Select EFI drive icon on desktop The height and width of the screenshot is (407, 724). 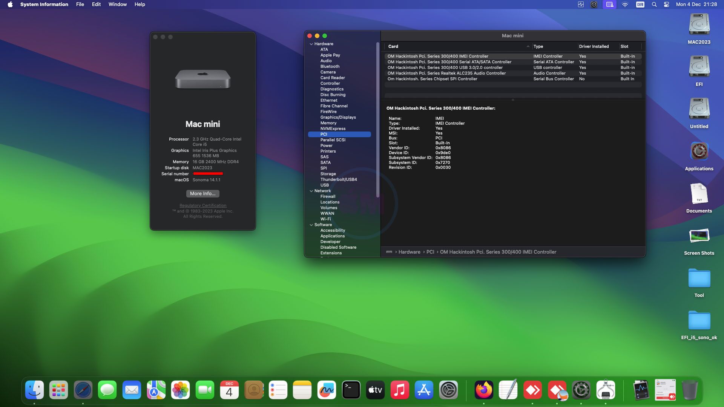pyautogui.click(x=699, y=71)
